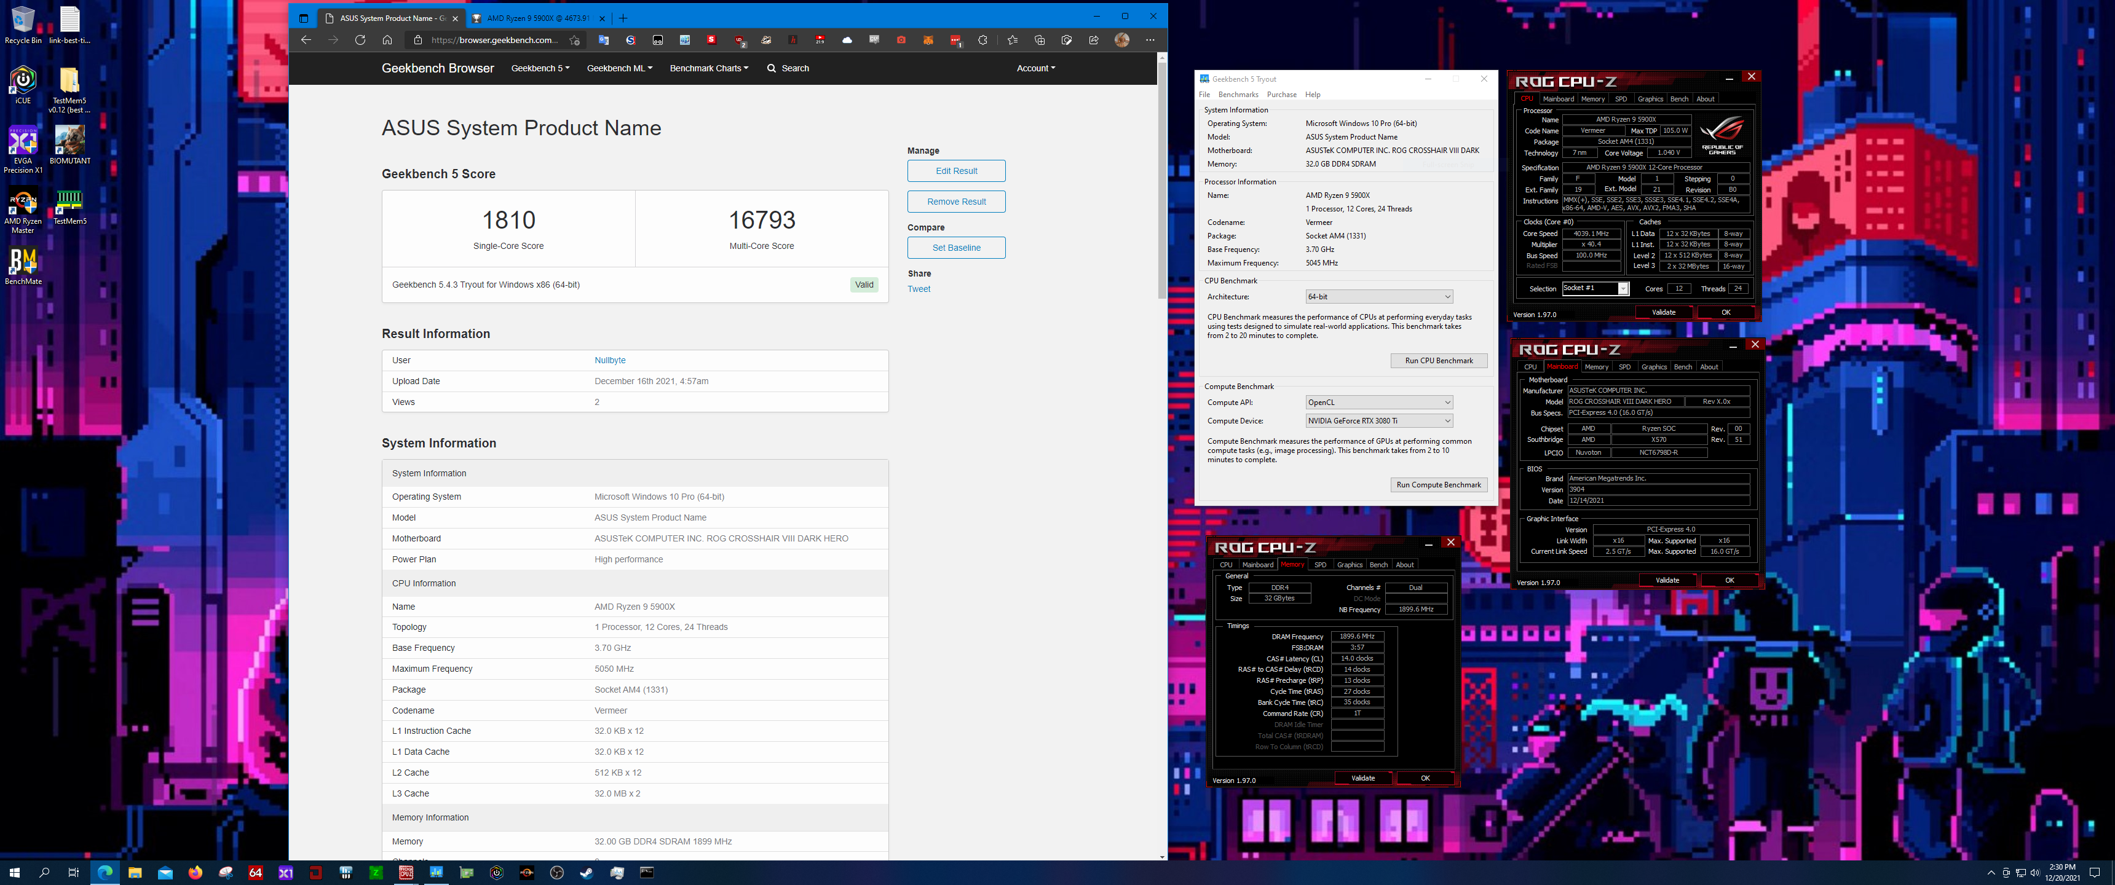
Task: Switch to AMD Ryzen 9 5900X browser tab
Action: (x=538, y=18)
